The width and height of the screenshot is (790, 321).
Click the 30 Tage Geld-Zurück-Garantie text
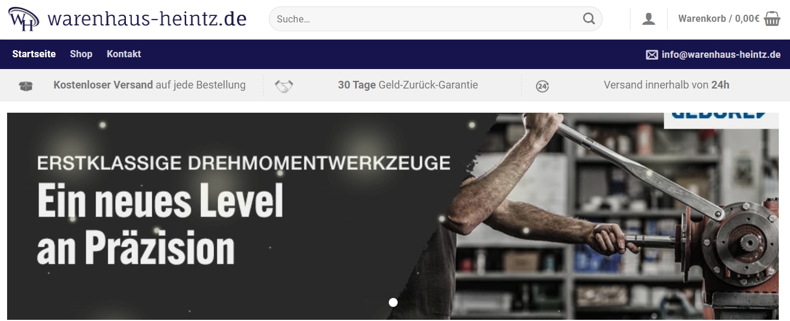click(408, 85)
